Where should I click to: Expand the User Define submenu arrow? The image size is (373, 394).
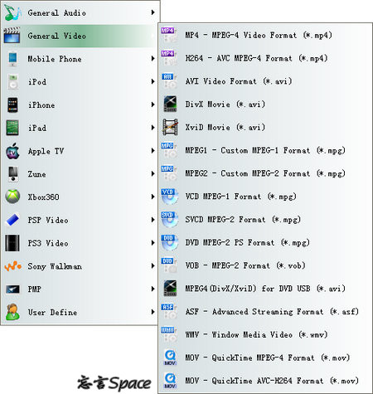(153, 312)
